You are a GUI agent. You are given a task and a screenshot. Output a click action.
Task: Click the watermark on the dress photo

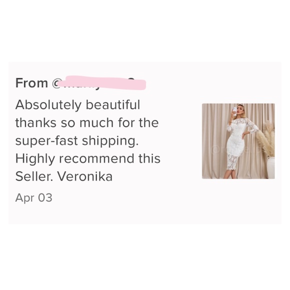coord(236,149)
